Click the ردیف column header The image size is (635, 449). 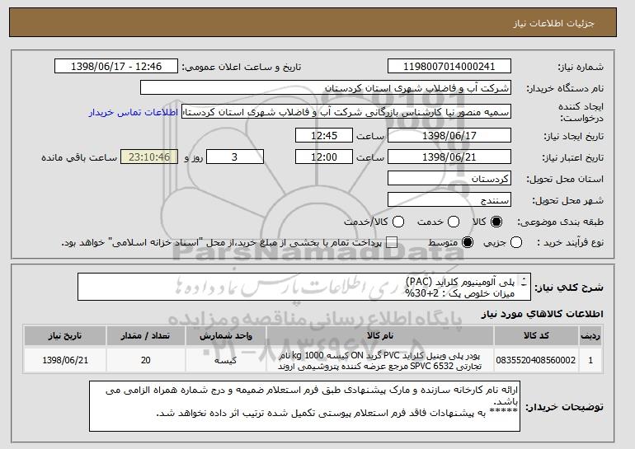[590, 336]
